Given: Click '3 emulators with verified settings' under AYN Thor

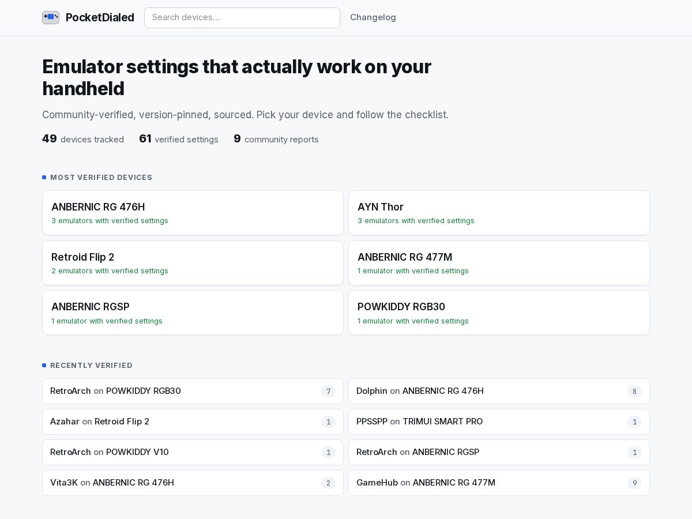Looking at the screenshot, I should tap(416, 221).
